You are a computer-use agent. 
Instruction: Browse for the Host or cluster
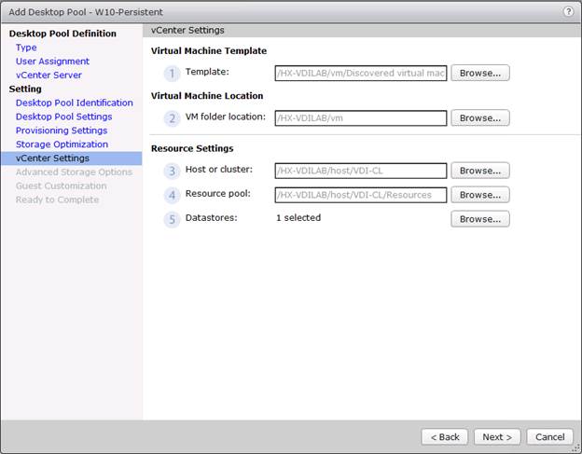[480, 171]
